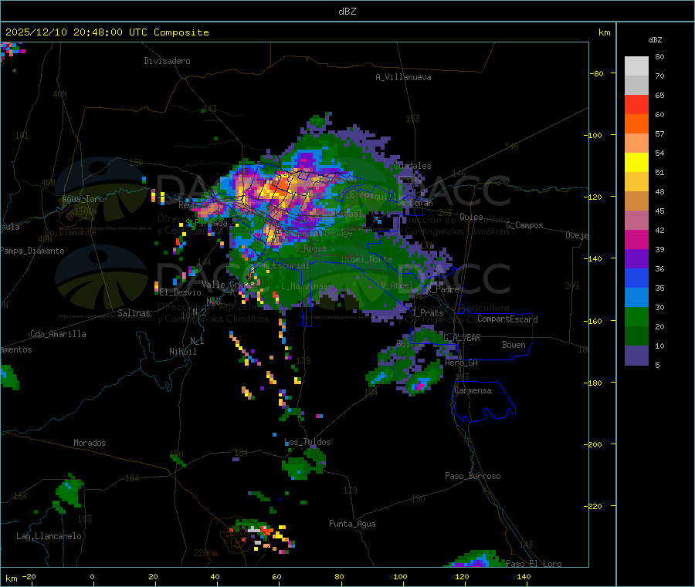The height and width of the screenshot is (587, 695).
Task: Click the '-80' km axis tick label
Action: coord(597,73)
